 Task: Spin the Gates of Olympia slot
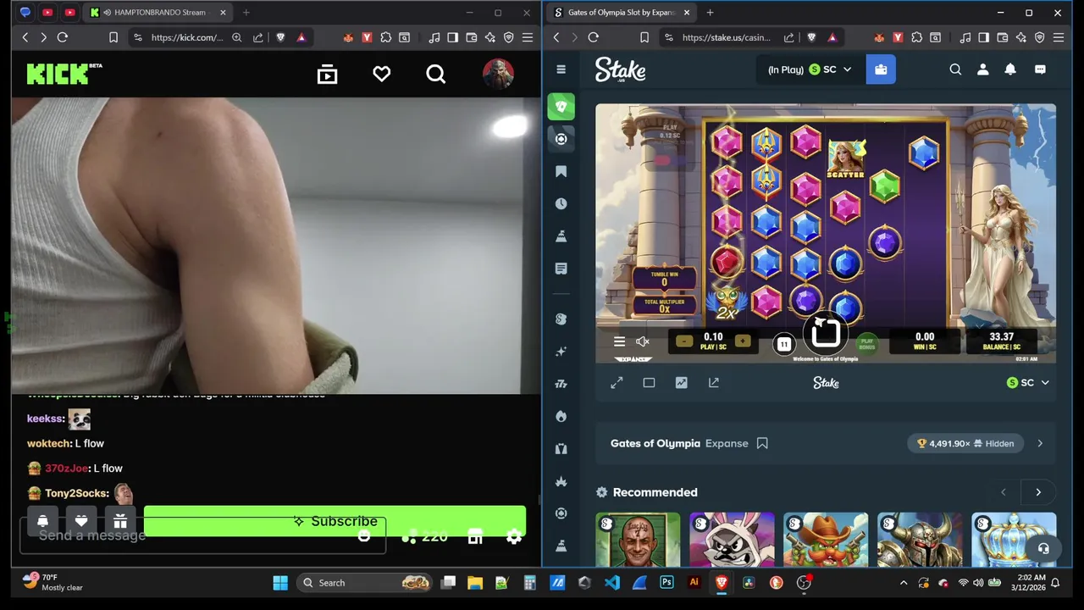827,333
